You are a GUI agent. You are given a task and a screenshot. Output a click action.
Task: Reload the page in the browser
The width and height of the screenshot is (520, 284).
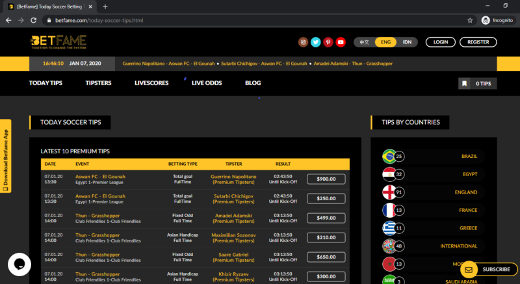[x=34, y=20]
